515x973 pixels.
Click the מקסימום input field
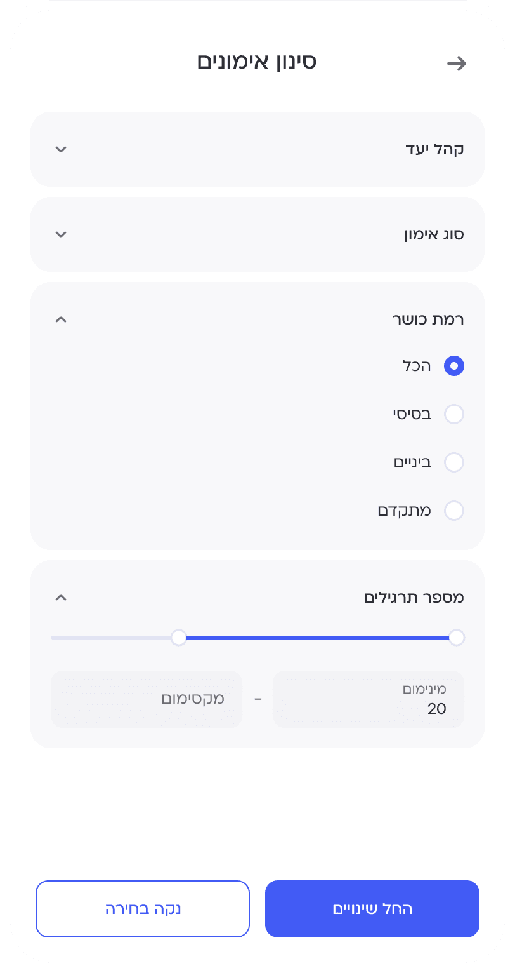tap(147, 699)
